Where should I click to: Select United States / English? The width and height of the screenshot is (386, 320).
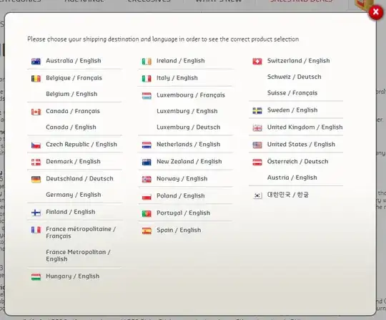302,144
